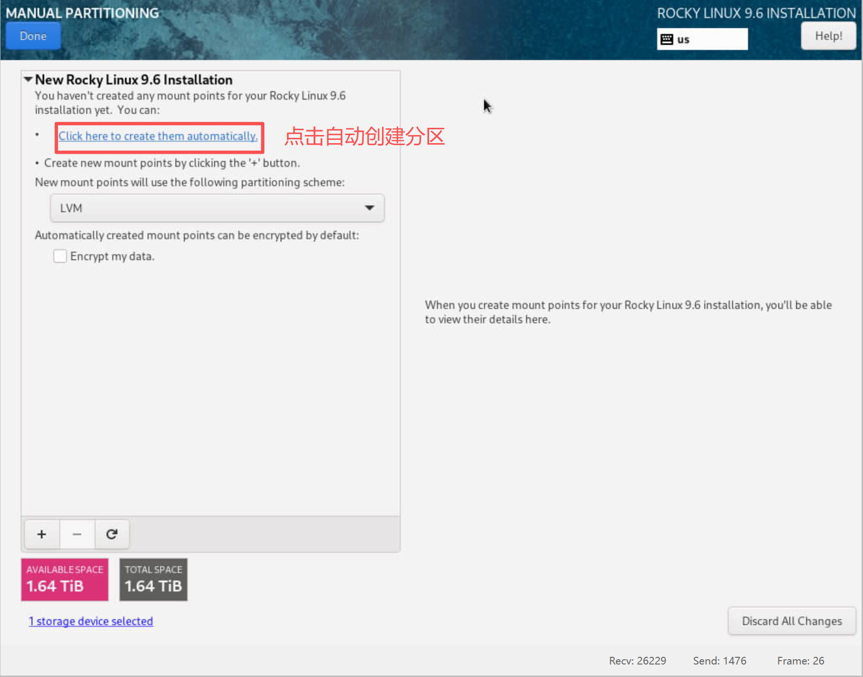Click the keyboard icon beside 'us'
863x677 pixels.
667,39
